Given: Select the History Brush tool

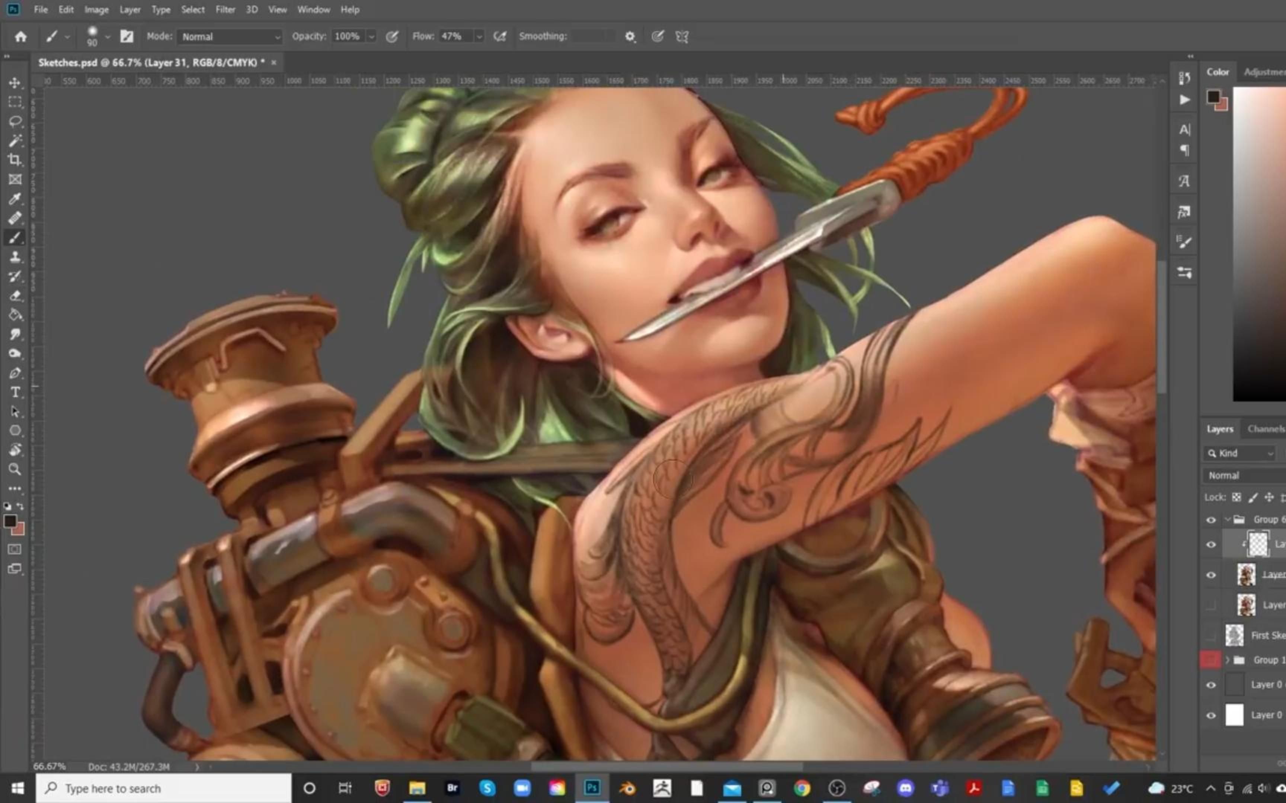Looking at the screenshot, I should pyautogui.click(x=15, y=276).
